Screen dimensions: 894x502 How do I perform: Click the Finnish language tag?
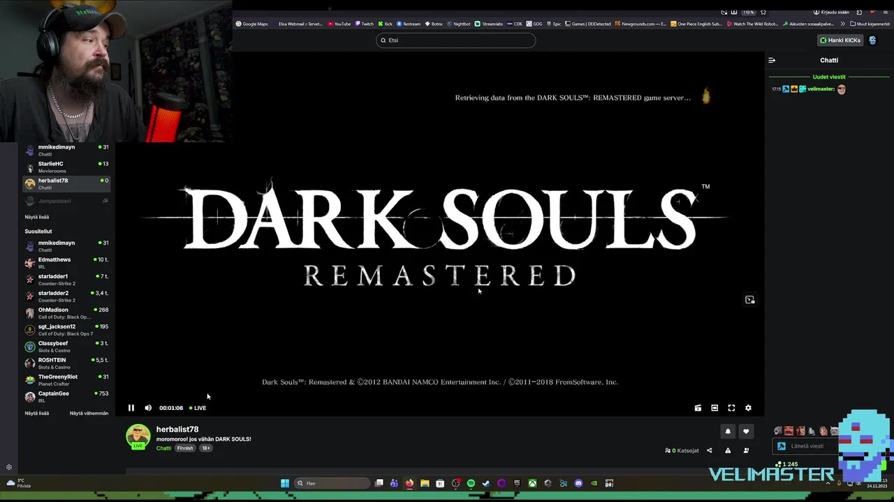(185, 448)
